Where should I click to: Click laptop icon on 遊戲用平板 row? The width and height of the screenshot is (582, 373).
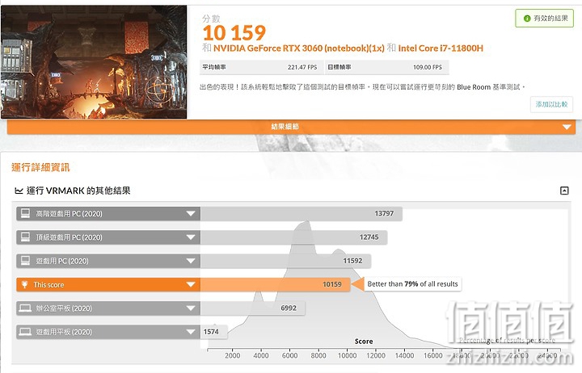tap(25, 332)
